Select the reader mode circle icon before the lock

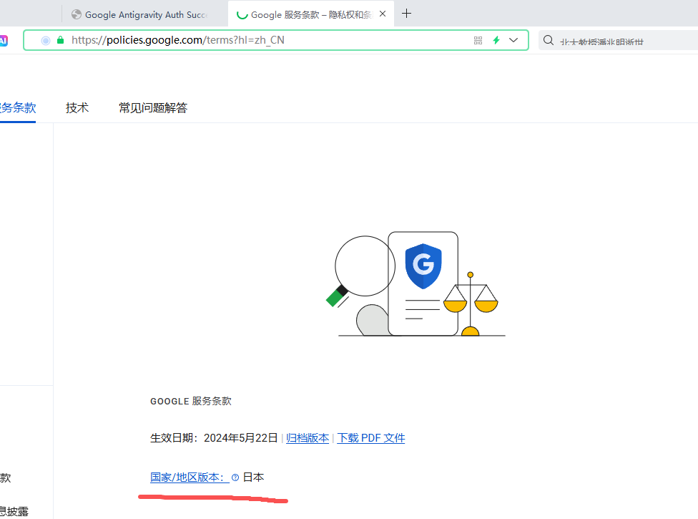(44, 40)
